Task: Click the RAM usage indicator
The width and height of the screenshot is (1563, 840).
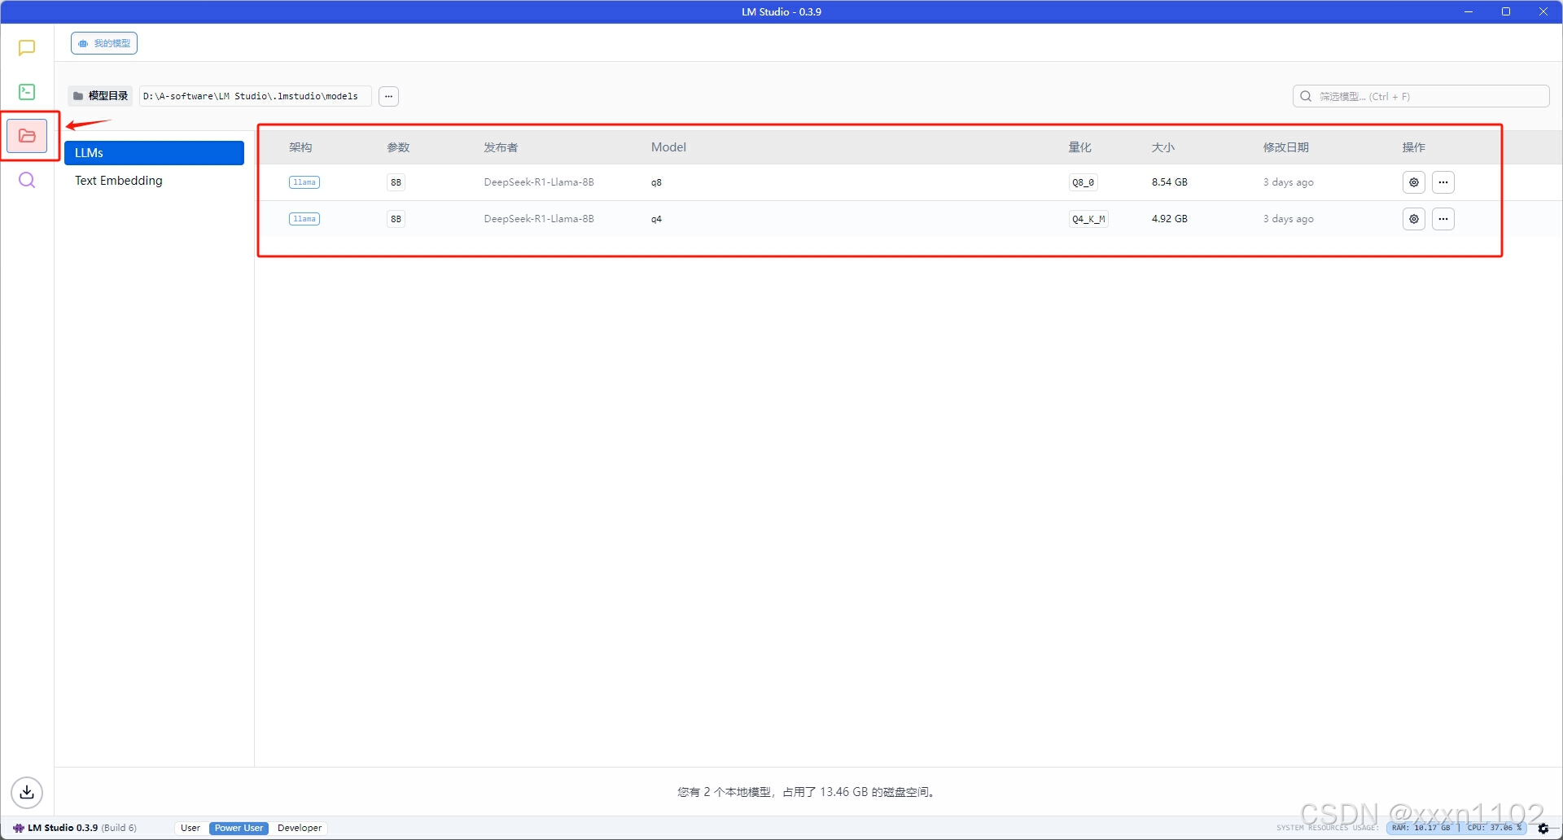Action: tap(1421, 828)
